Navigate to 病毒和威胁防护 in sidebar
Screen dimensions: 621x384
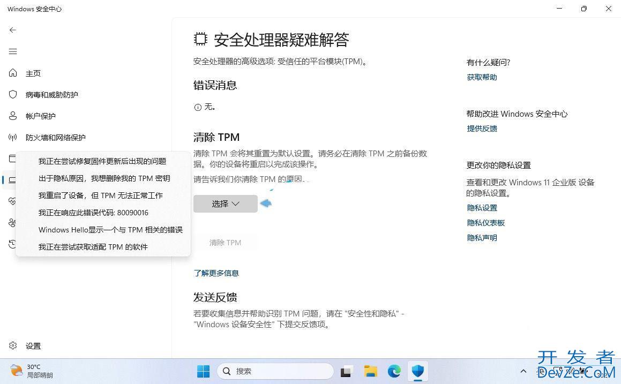[52, 95]
